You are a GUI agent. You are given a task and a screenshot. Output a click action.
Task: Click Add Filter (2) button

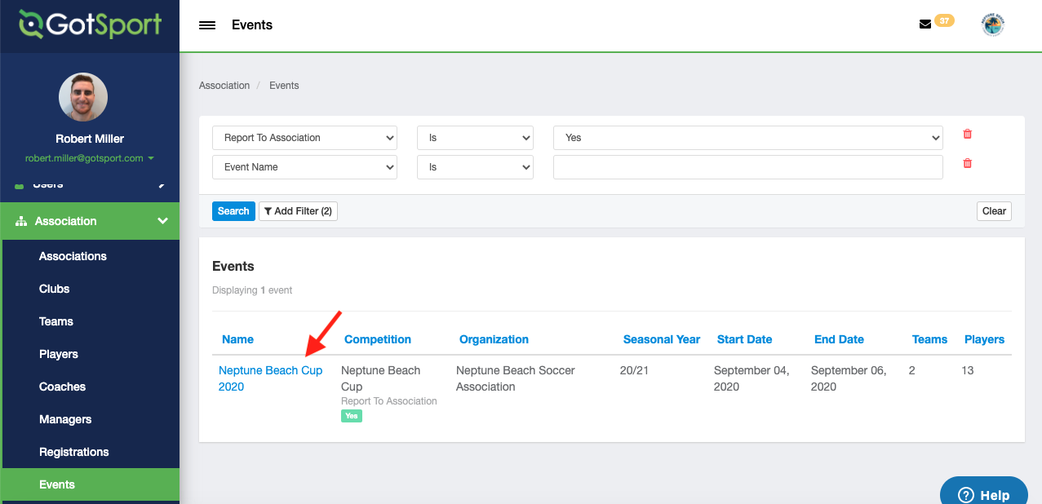coord(298,211)
